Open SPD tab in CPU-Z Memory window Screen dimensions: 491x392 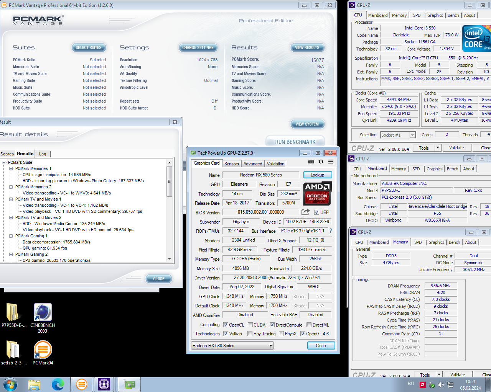[418, 242]
